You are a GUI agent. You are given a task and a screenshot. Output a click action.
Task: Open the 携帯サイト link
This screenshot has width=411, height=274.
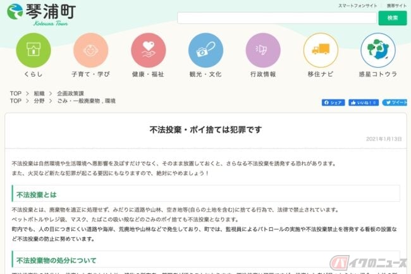tap(396, 6)
